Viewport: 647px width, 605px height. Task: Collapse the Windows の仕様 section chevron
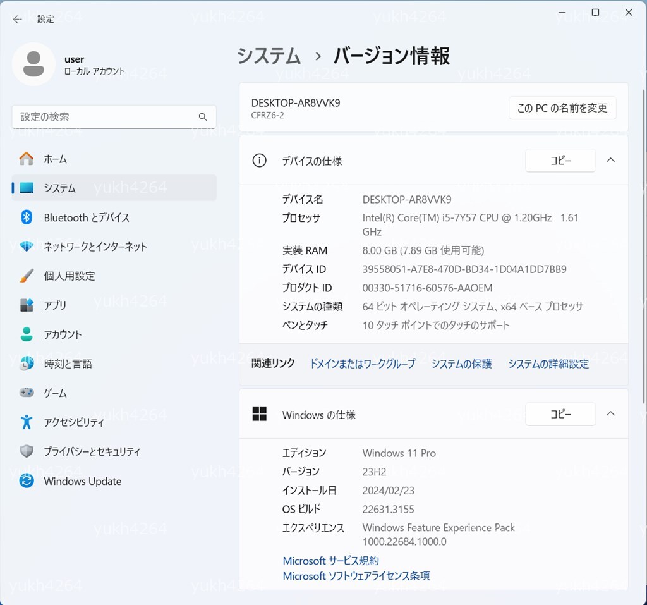(610, 414)
